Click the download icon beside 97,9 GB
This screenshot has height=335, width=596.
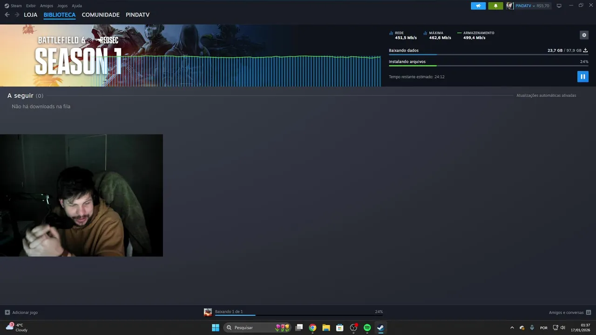coord(585,50)
